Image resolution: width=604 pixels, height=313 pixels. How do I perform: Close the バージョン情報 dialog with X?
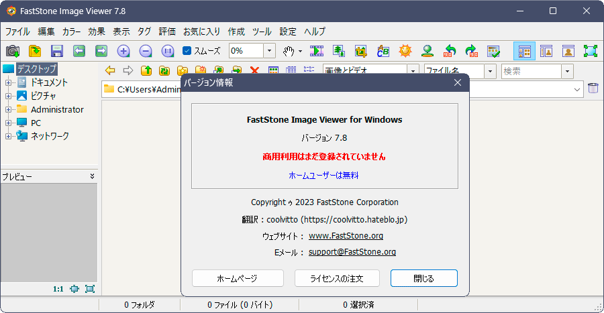[x=458, y=82]
